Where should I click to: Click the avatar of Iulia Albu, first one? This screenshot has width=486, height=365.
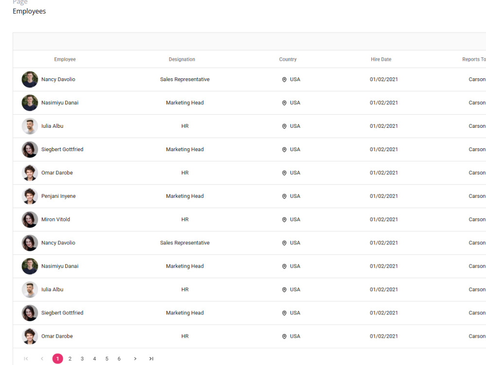30,126
